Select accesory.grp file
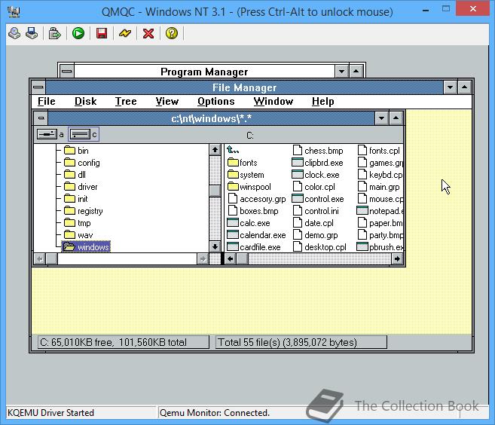This screenshot has width=495, height=425. (x=257, y=199)
